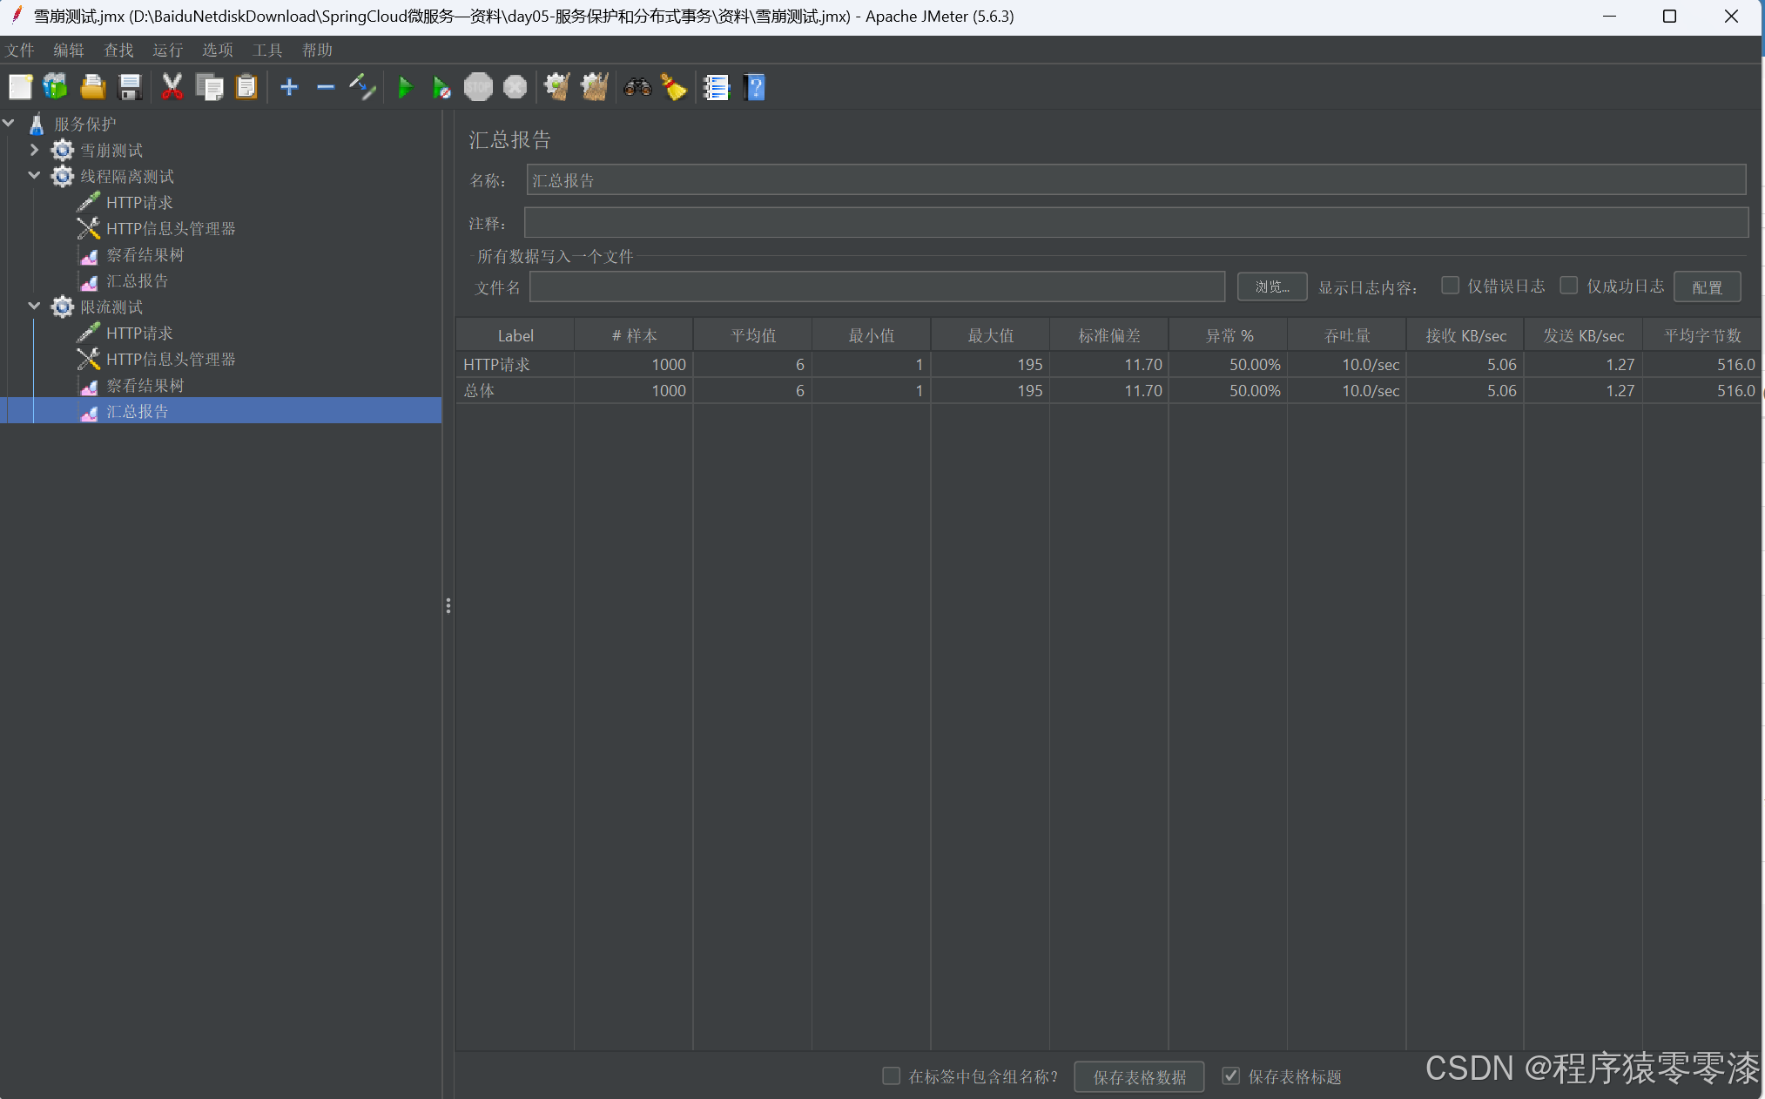This screenshot has height=1099, width=1765.
Task: Open the 工具 menu
Action: coord(267,51)
